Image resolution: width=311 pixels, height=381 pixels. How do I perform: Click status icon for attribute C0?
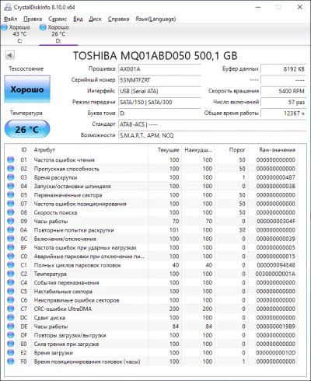click(11, 256)
